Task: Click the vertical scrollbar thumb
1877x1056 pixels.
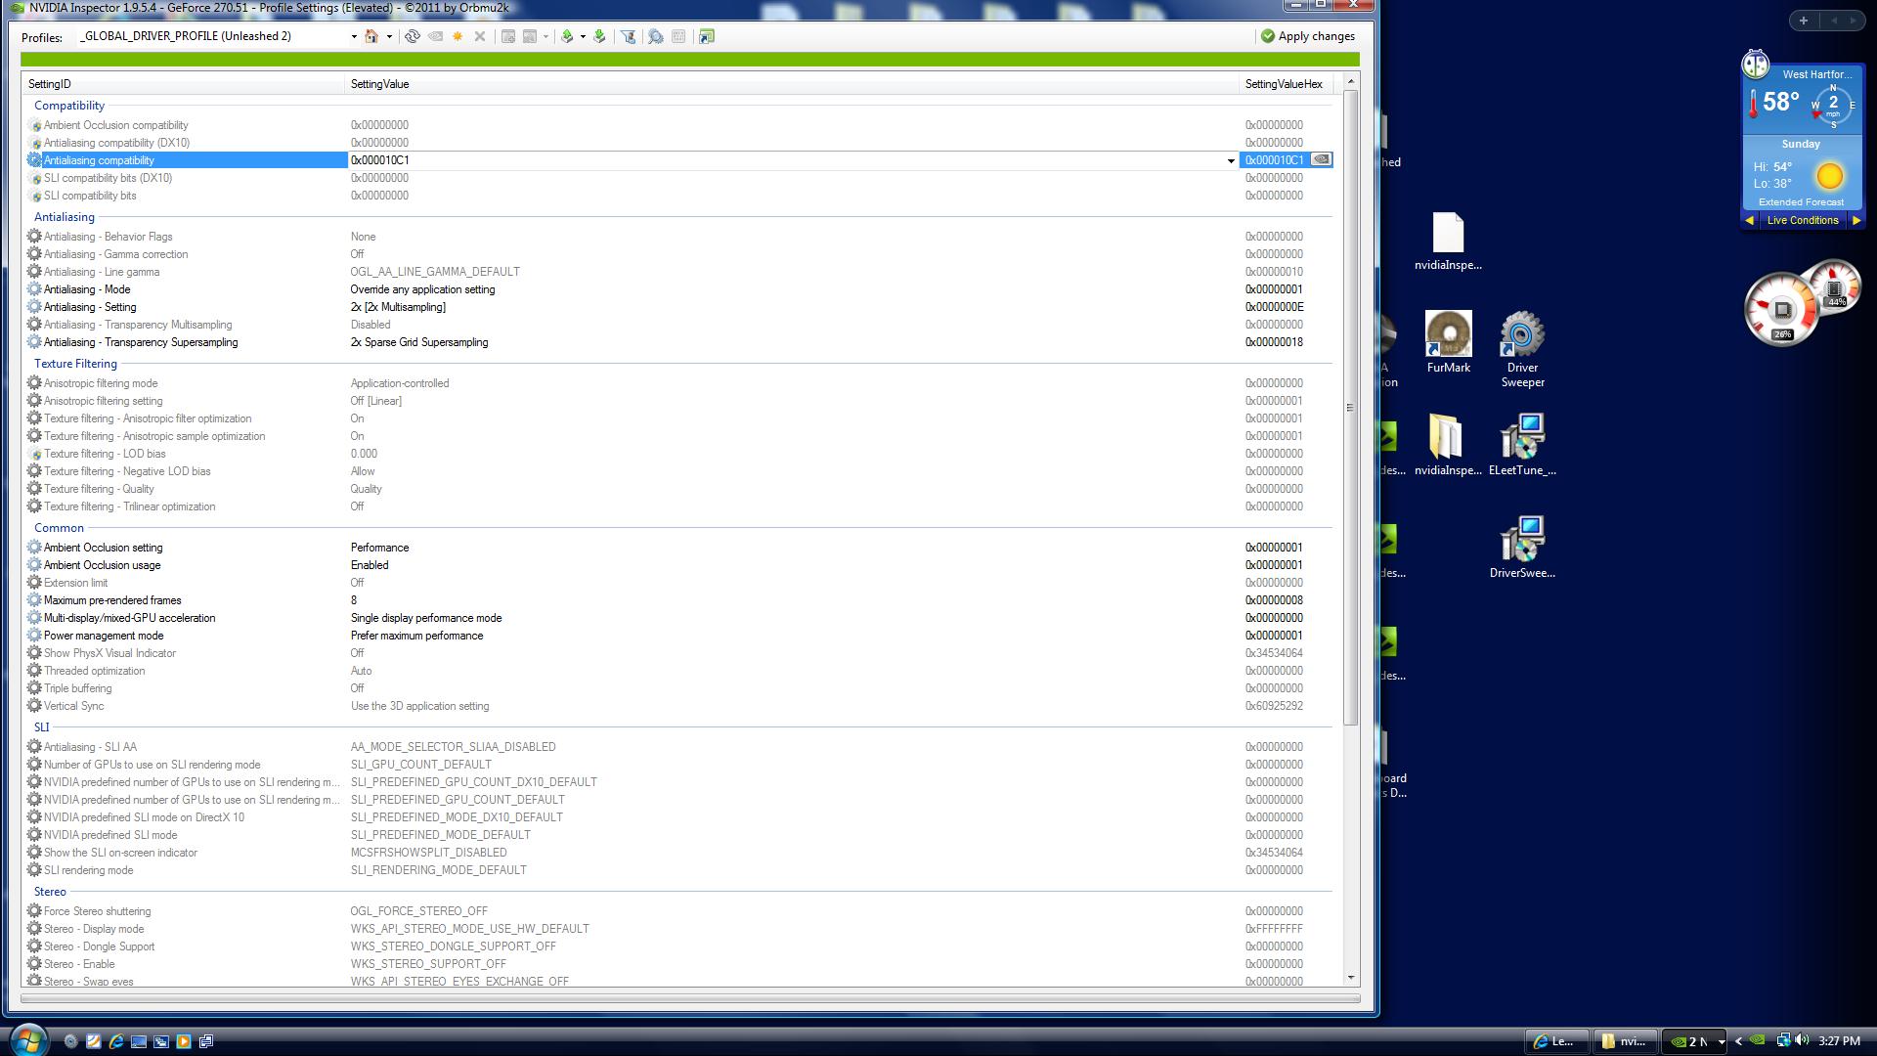Action: [x=1351, y=408]
